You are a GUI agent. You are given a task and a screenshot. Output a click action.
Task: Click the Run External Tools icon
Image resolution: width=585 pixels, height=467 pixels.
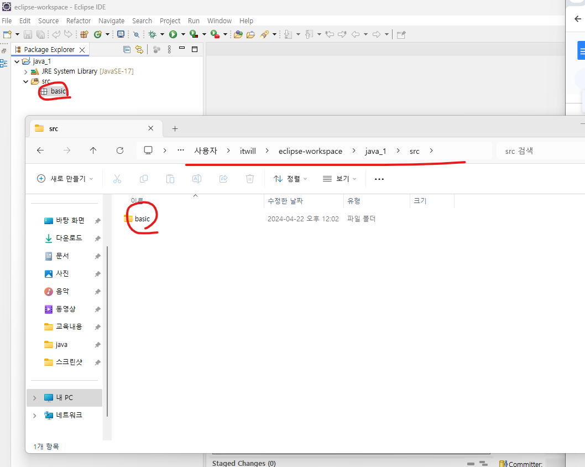(215, 35)
